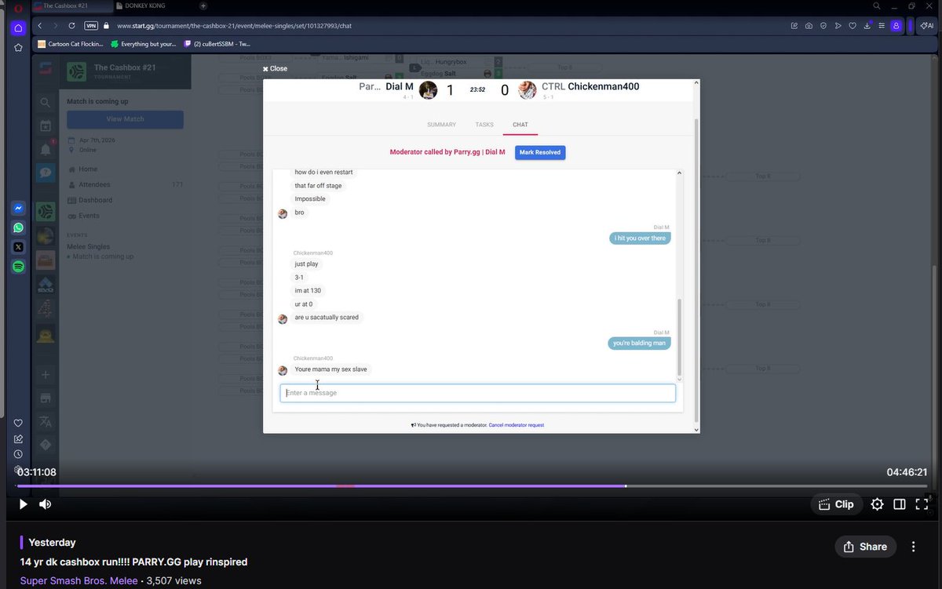Image resolution: width=942 pixels, height=589 pixels.
Task: Open a new browser tab with plus
Action: pos(203,5)
